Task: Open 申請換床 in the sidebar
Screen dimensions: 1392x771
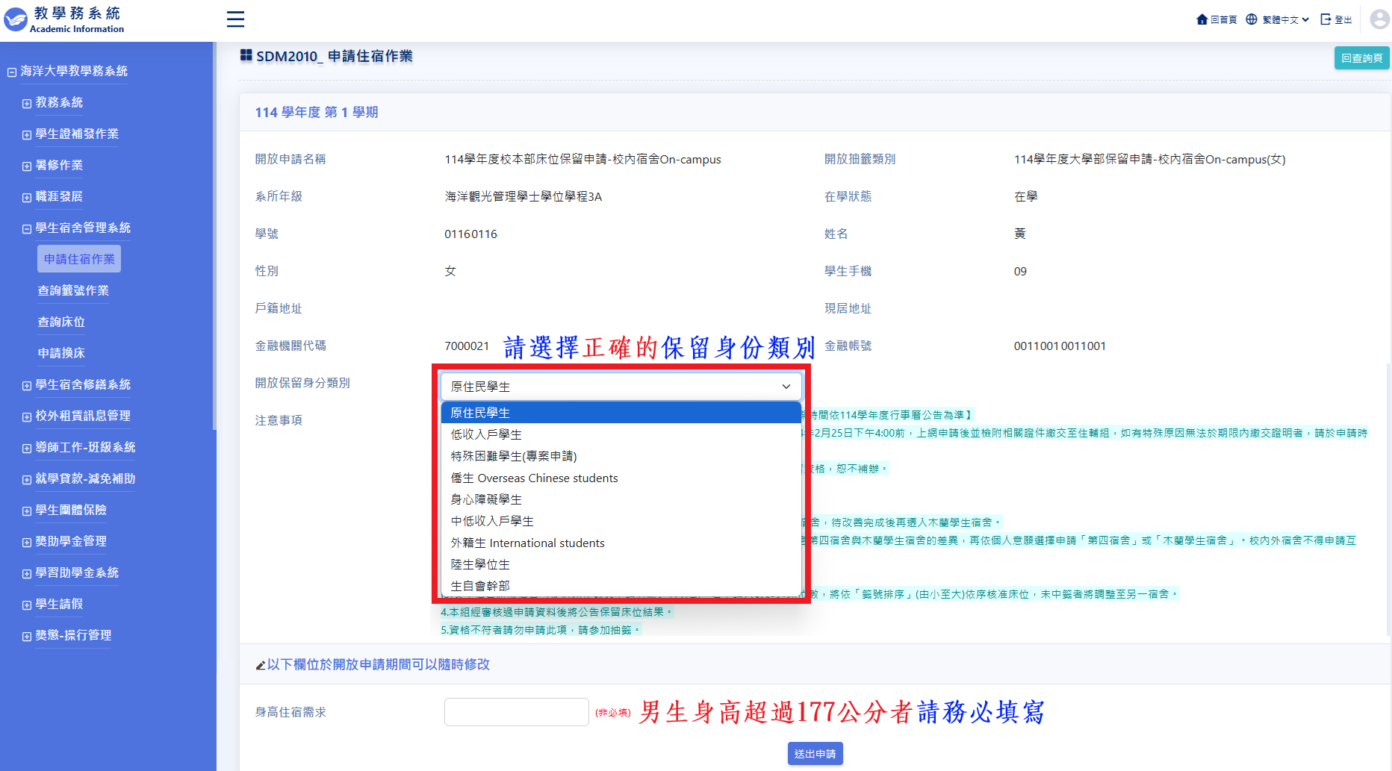Action: (x=61, y=353)
